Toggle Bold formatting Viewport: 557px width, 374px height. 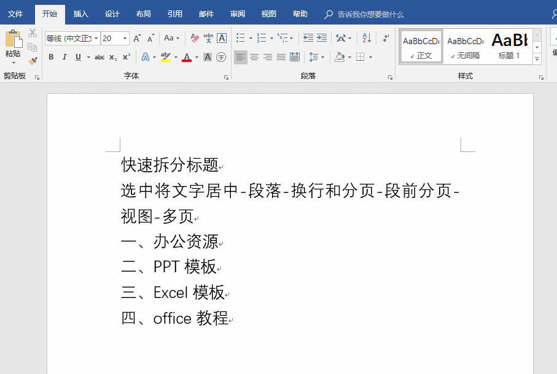coord(51,57)
